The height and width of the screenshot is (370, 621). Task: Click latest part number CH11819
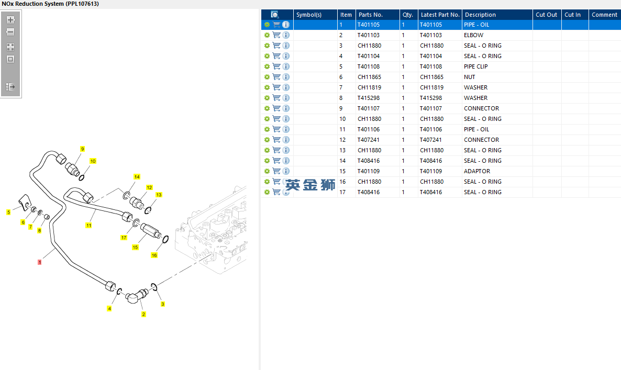pyautogui.click(x=431, y=87)
